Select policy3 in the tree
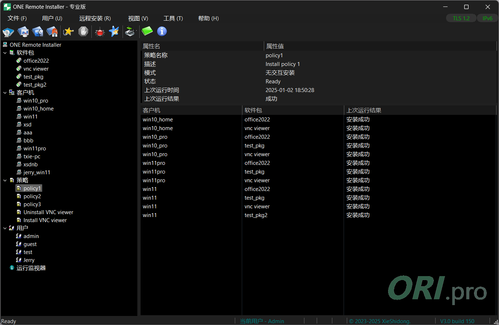Screen dimensions: 499x325 32,204
